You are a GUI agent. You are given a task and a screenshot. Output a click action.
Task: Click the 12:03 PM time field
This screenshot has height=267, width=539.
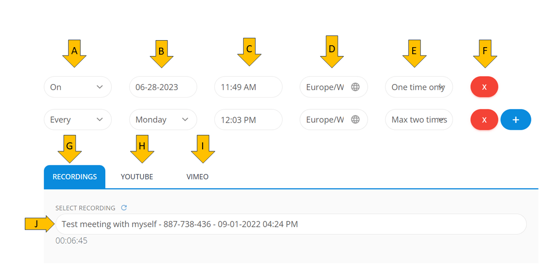pos(248,120)
